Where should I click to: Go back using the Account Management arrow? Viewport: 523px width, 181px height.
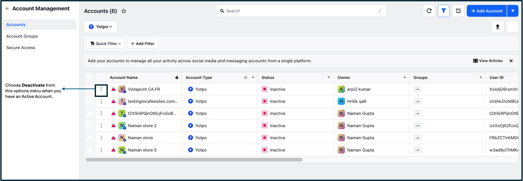click(7, 8)
